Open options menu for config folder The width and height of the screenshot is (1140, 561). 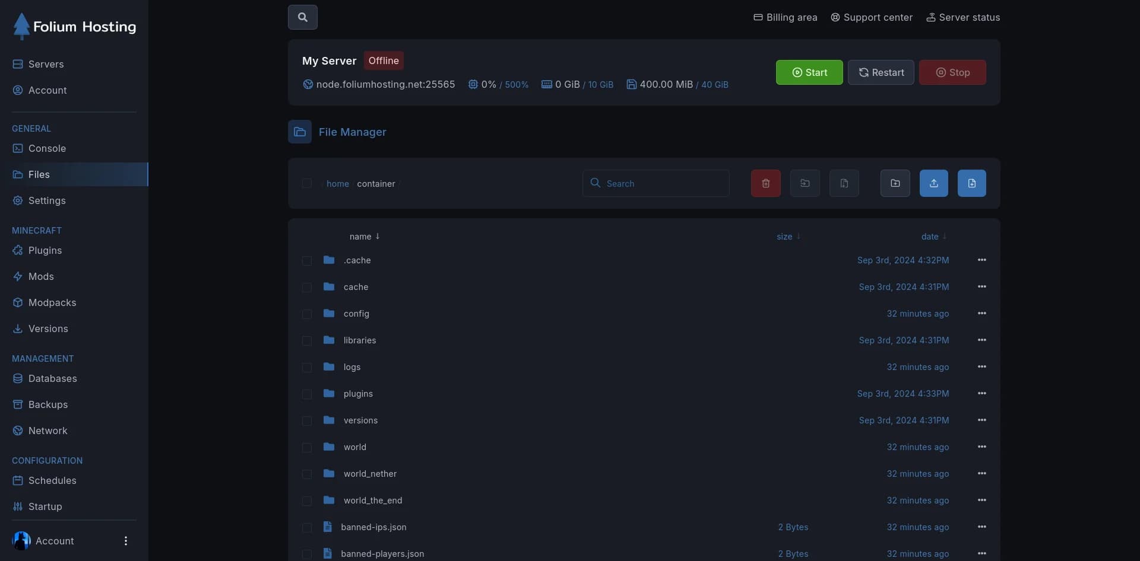[x=981, y=313]
